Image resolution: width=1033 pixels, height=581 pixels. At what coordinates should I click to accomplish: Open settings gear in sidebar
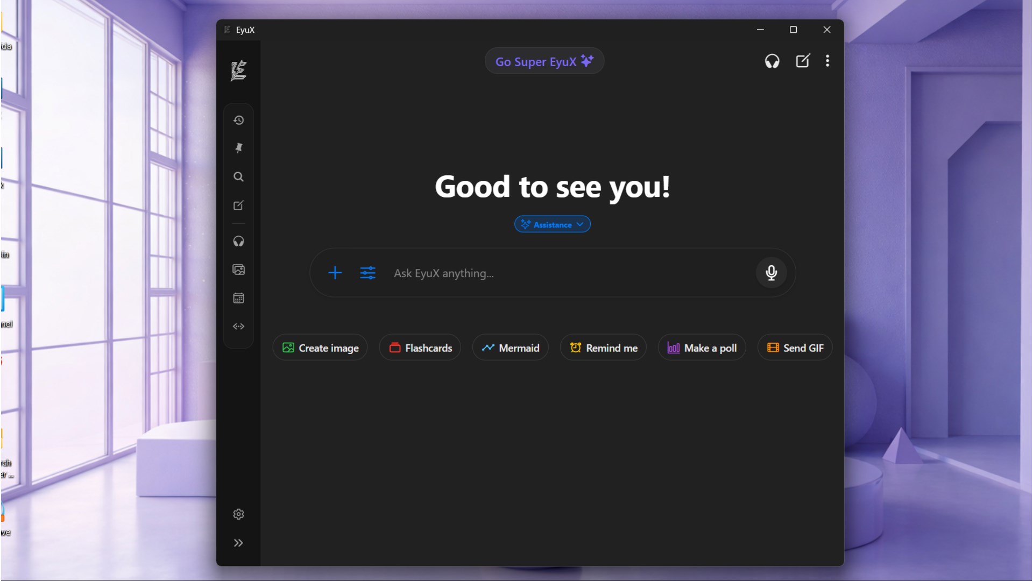point(238,514)
